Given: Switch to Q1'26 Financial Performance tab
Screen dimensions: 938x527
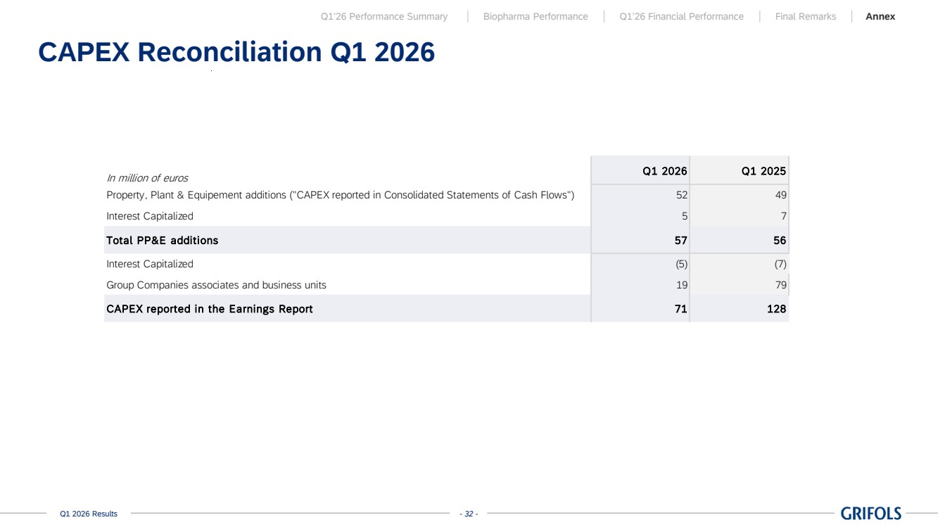Looking at the screenshot, I should coord(681,16).
